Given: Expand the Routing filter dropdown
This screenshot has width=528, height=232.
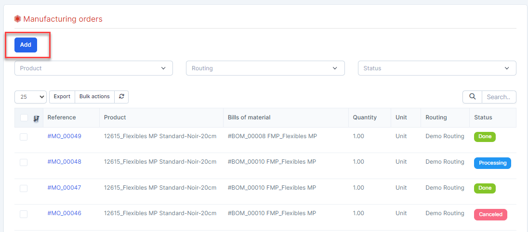Looking at the screenshot, I should point(265,68).
